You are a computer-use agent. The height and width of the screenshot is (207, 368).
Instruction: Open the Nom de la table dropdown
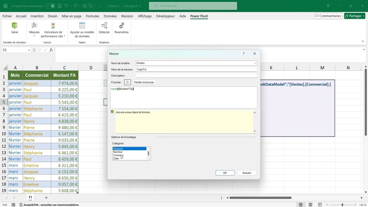255,63
